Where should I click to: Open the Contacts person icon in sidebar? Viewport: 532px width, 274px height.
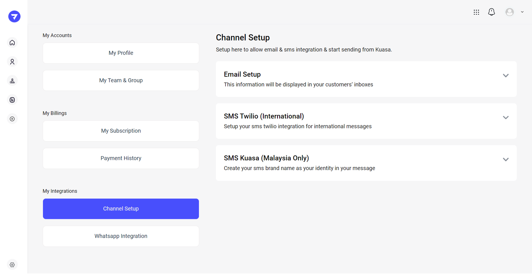pyautogui.click(x=12, y=62)
